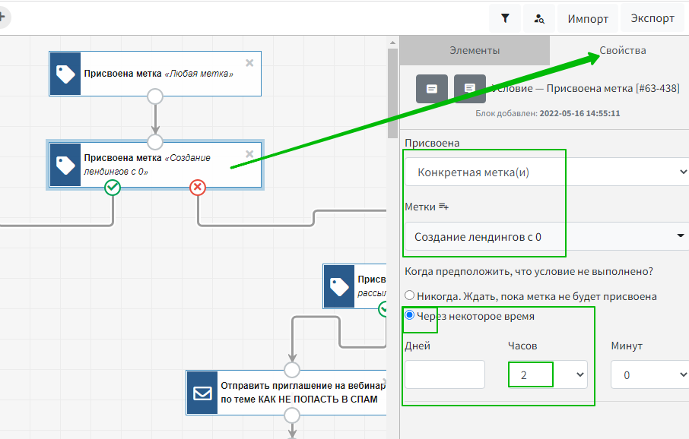Expand the «Создание лендингов с 0» tags dropdown
The image size is (689, 439).
(546, 237)
